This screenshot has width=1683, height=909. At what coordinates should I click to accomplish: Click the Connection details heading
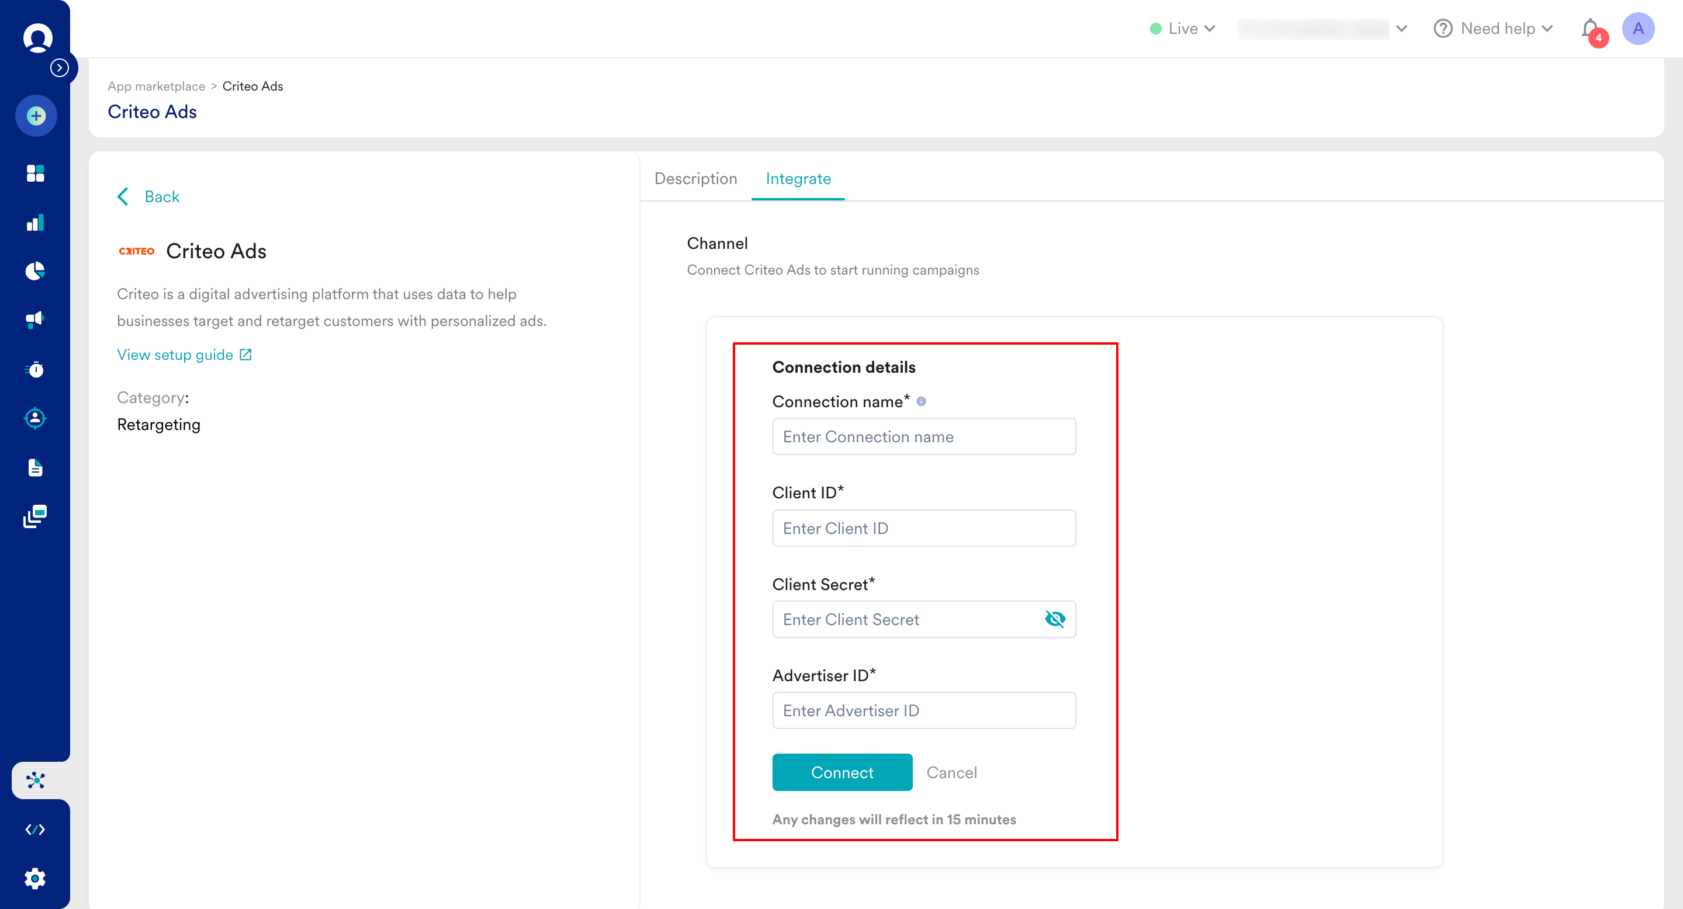pyautogui.click(x=843, y=367)
